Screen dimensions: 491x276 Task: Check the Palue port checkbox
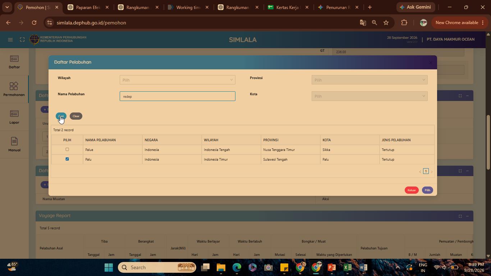67,149
